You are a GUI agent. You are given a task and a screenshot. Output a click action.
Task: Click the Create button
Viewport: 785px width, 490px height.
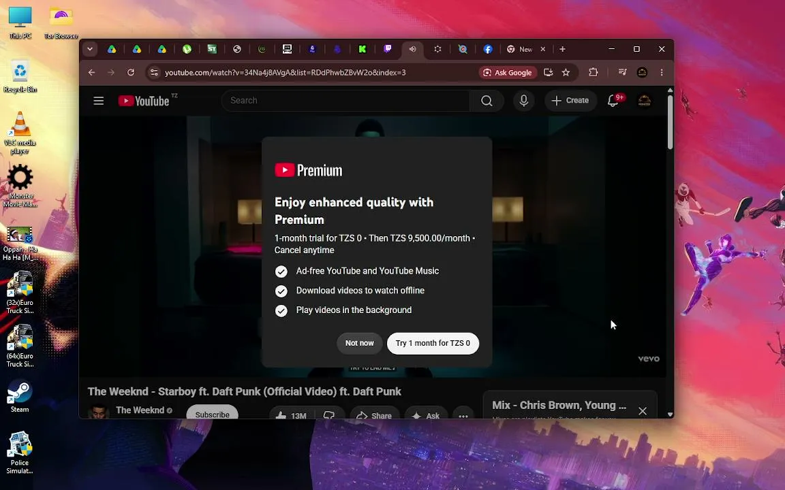pyautogui.click(x=570, y=101)
